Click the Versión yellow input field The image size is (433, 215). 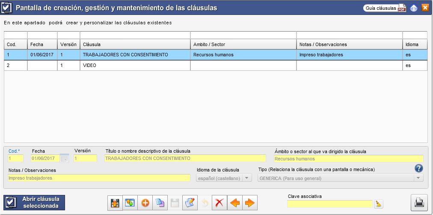click(85, 158)
